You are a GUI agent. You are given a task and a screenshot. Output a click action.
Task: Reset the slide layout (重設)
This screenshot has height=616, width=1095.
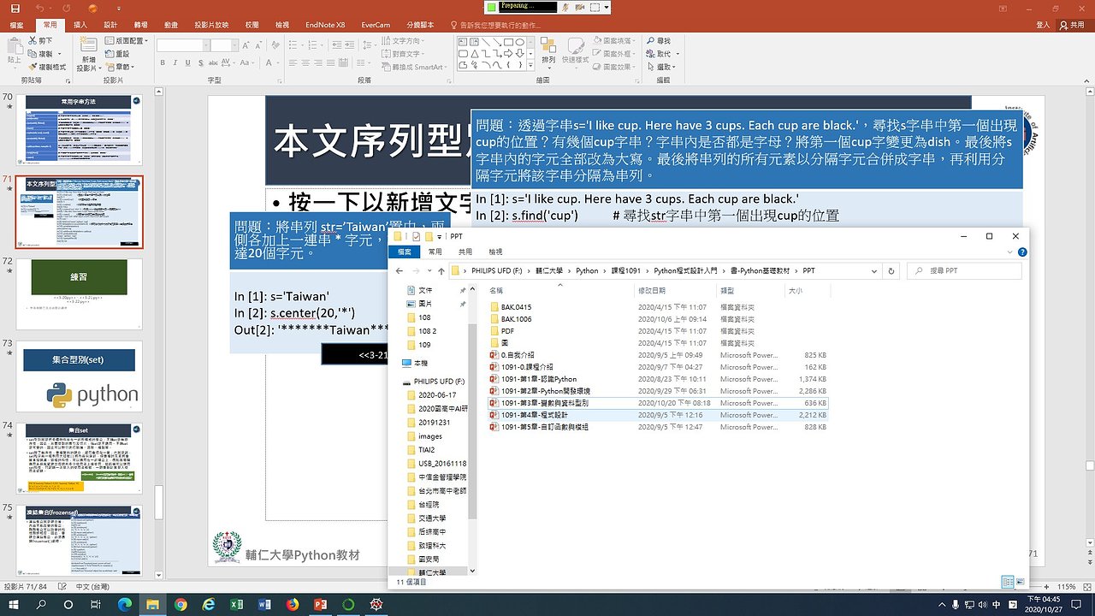coord(116,54)
